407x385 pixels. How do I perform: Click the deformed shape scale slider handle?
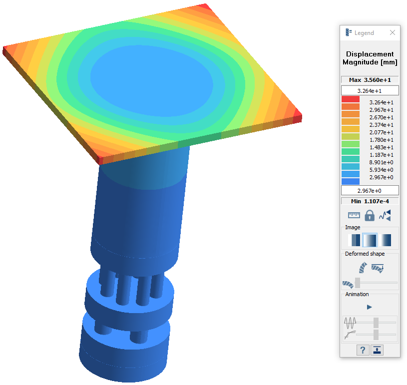pos(358,283)
